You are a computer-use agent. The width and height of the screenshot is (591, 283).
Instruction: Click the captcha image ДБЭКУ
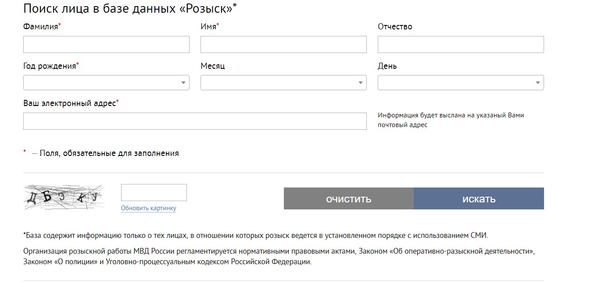[x=64, y=198]
